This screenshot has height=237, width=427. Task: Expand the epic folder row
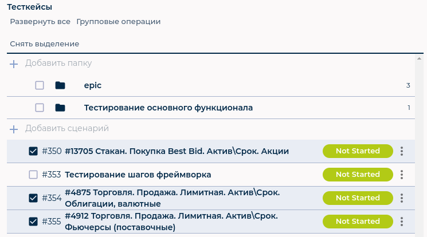pos(211,85)
